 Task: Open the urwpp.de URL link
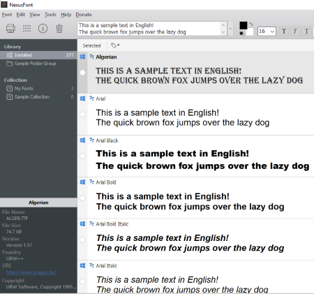(31, 272)
